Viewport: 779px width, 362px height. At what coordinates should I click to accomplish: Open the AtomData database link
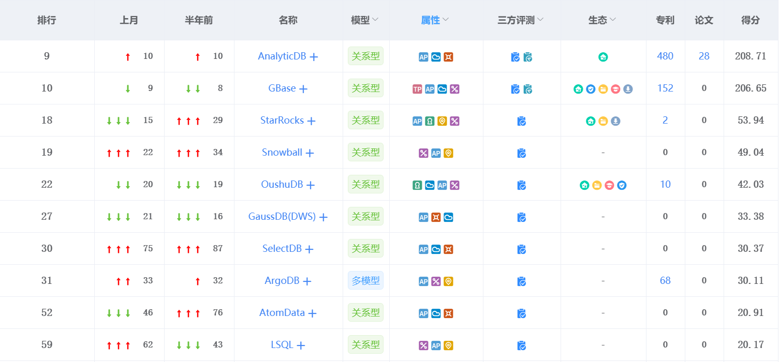pos(282,313)
